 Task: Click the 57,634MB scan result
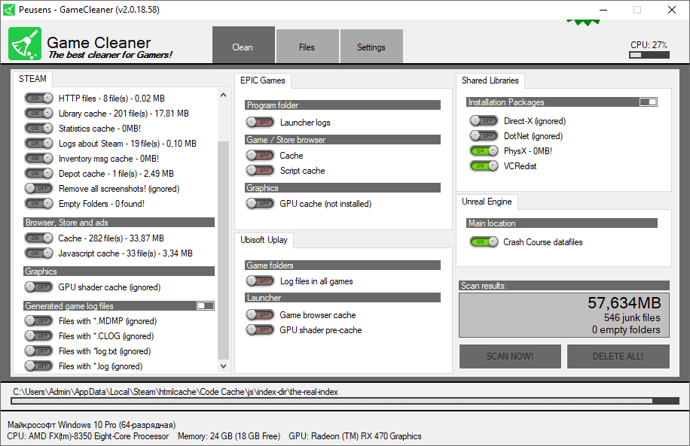coord(624,303)
